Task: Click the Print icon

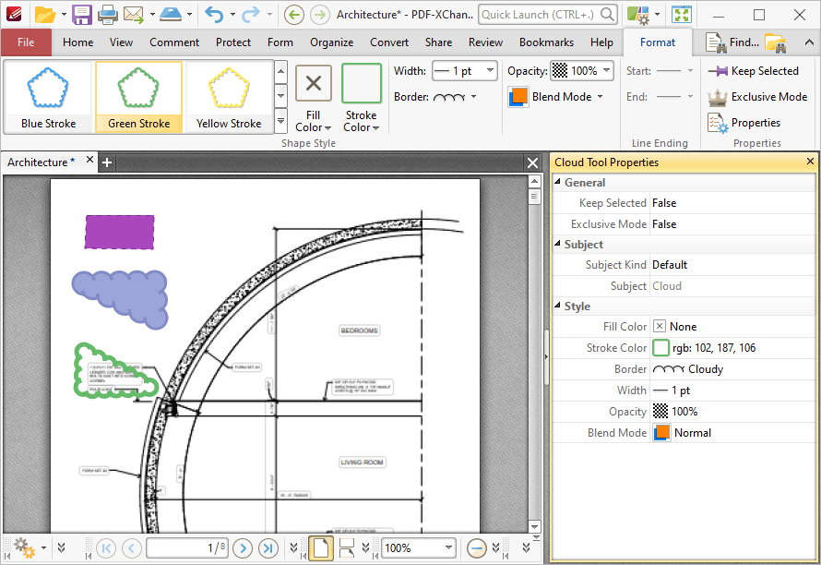Action: coord(108,15)
